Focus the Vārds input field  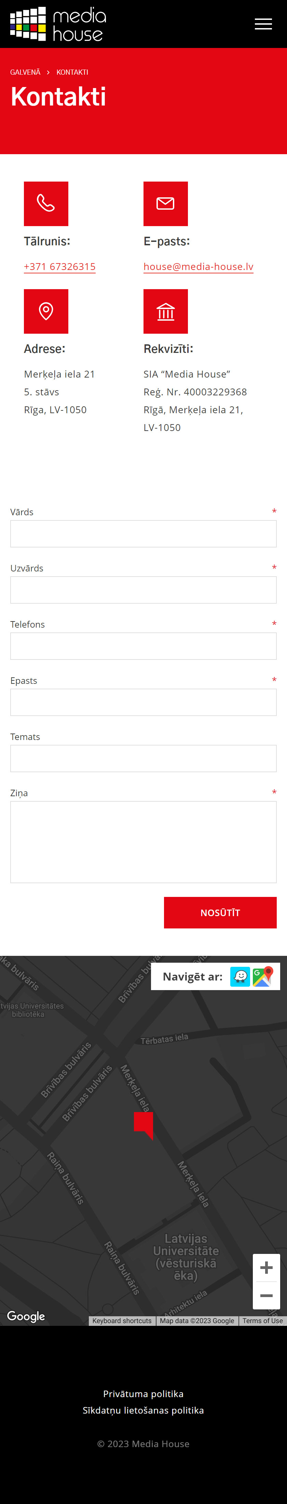point(143,534)
